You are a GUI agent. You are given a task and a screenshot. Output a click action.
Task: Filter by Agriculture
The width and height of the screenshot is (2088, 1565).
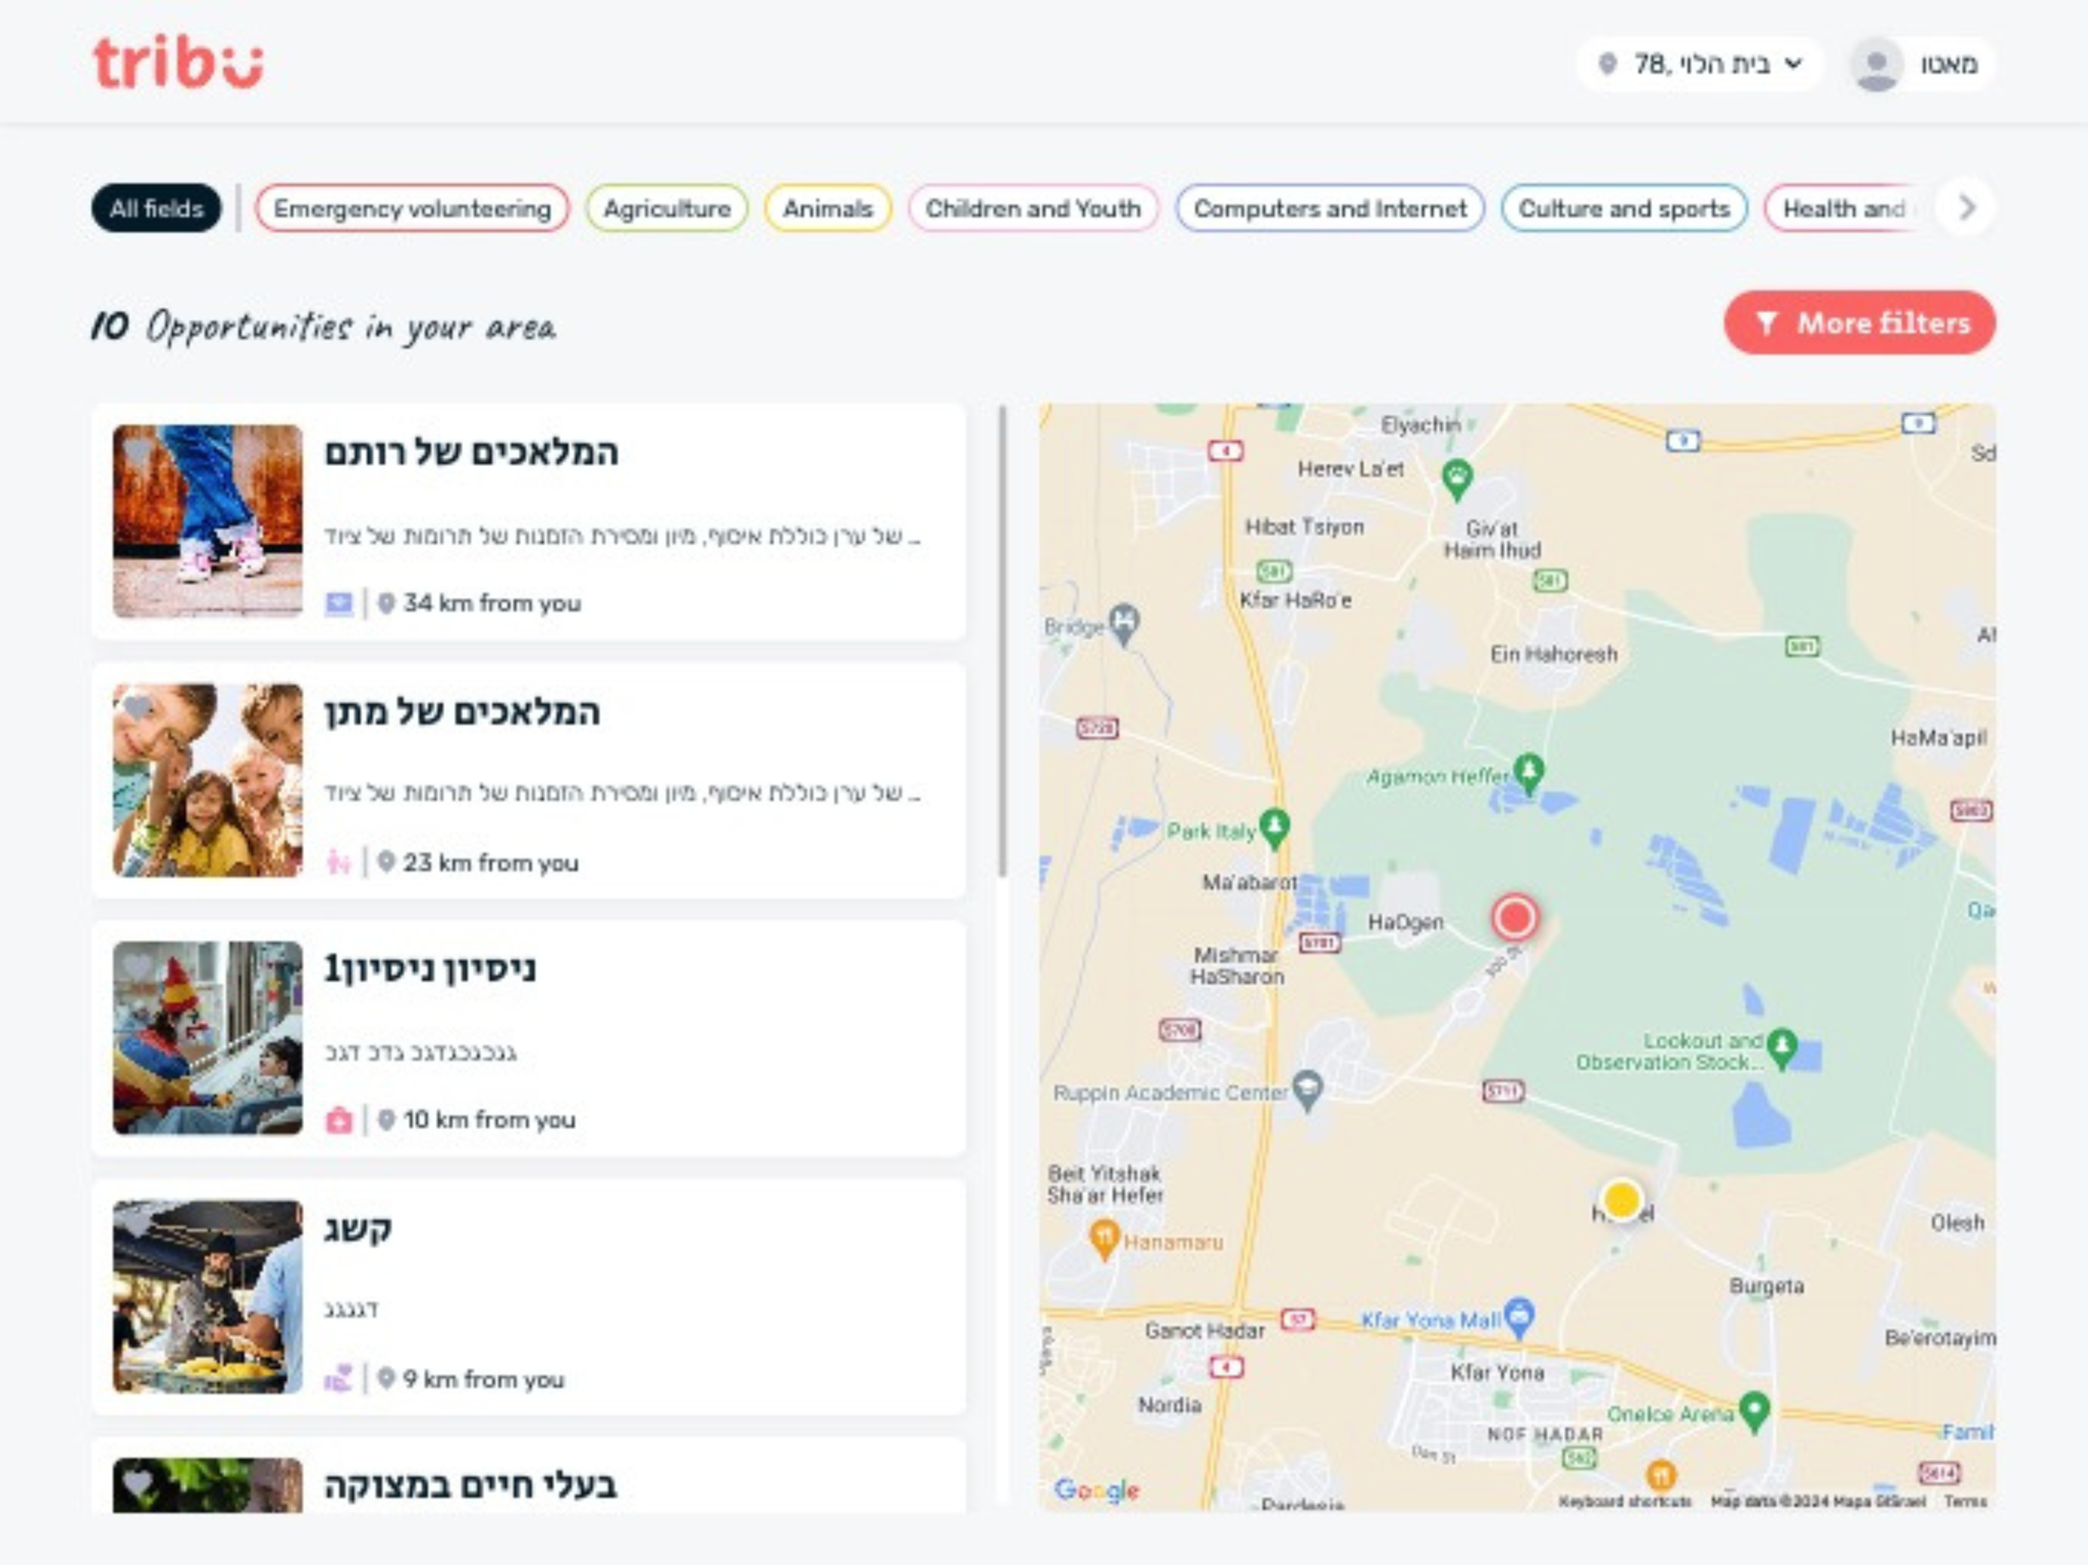[x=667, y=209]
